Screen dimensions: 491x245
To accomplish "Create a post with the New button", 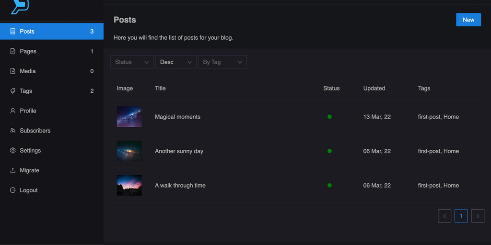I will [468, 20].
